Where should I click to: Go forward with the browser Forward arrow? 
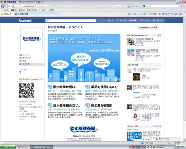click(x=6, y=6)
